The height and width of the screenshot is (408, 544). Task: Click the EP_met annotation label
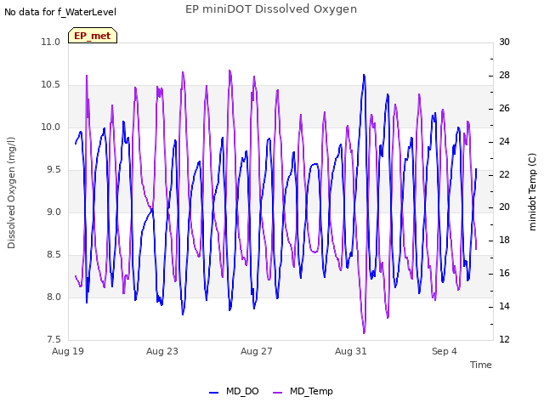pos(93,36)
